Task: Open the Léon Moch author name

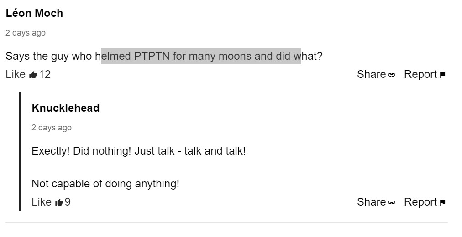Action: pyautogui.click(x=34, y=13)
